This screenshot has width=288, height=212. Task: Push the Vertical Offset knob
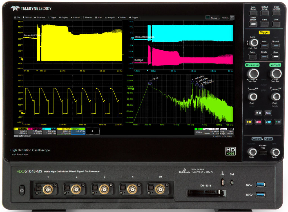276,74
